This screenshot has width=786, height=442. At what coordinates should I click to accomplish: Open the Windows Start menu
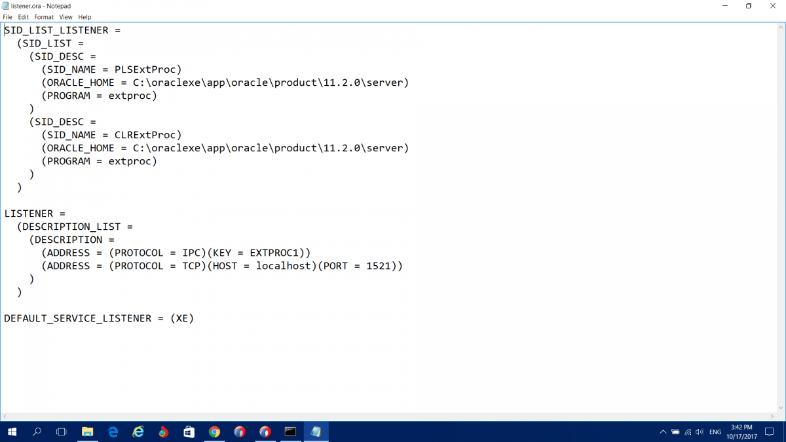pyautogui.click(x=12, y=432)
